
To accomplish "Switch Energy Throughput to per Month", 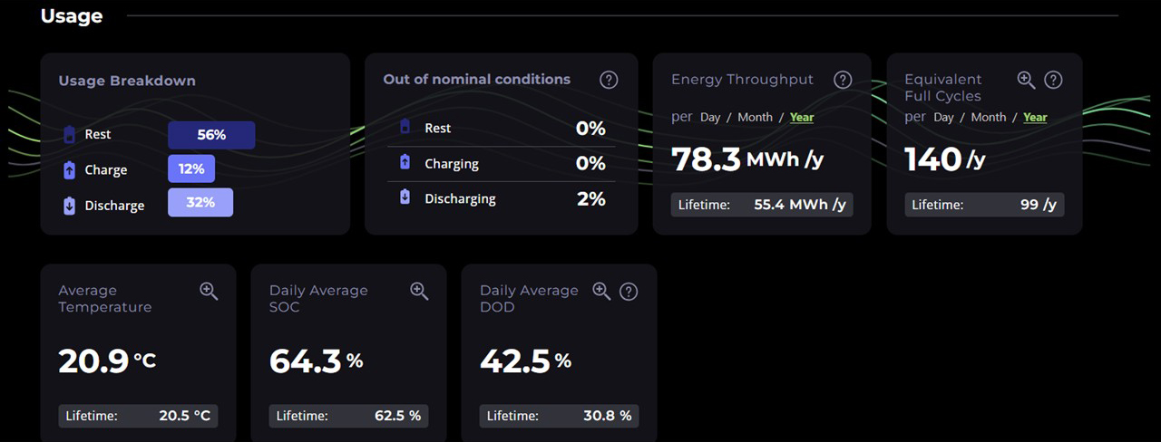I will pos(755,118).
